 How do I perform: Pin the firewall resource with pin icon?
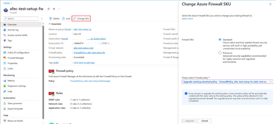(49, 9)
